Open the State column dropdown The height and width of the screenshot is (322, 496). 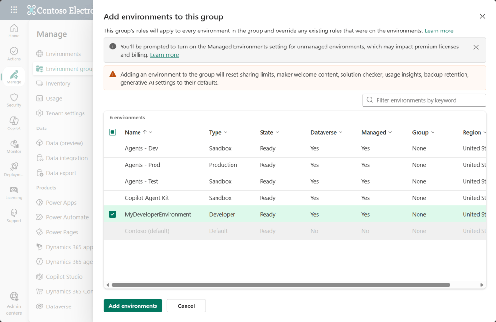coord(277,132)
